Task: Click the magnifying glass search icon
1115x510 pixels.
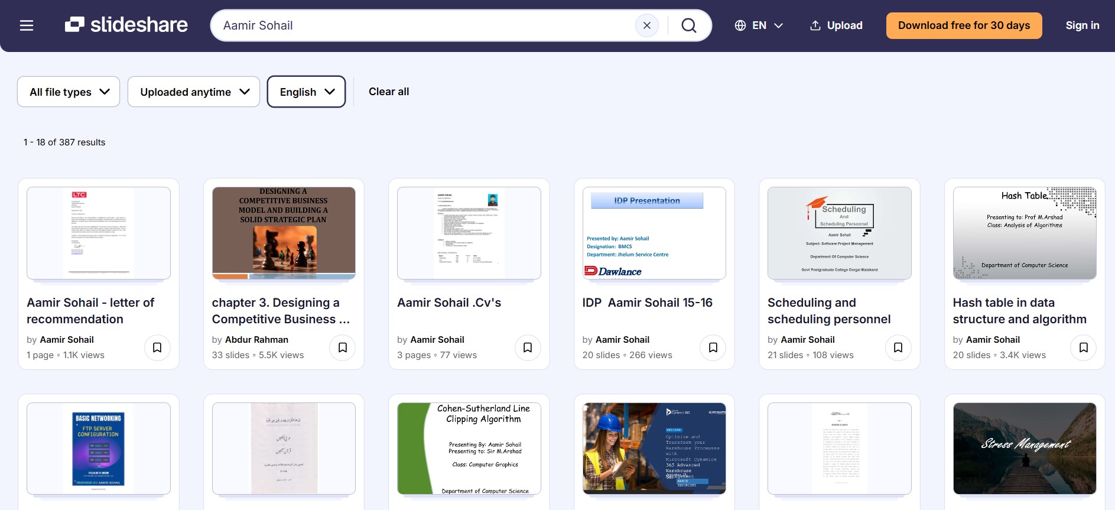Action: (x=688, y=25)
